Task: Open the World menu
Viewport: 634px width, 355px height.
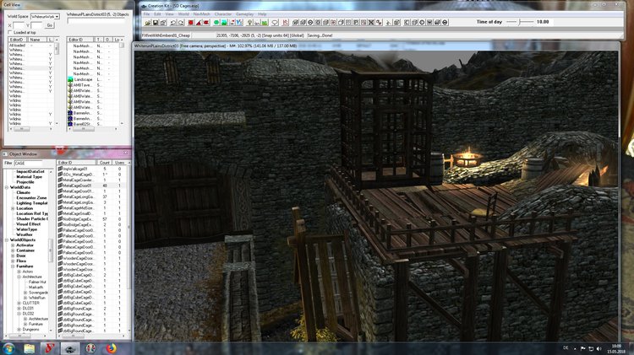Action: [x=183, y=14]
